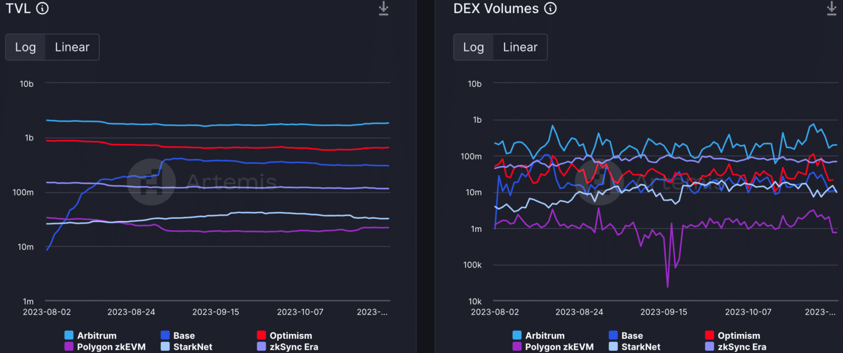Click the DEX Volumes info icon
Screen dimensions: 843x353
coord(550,8)
